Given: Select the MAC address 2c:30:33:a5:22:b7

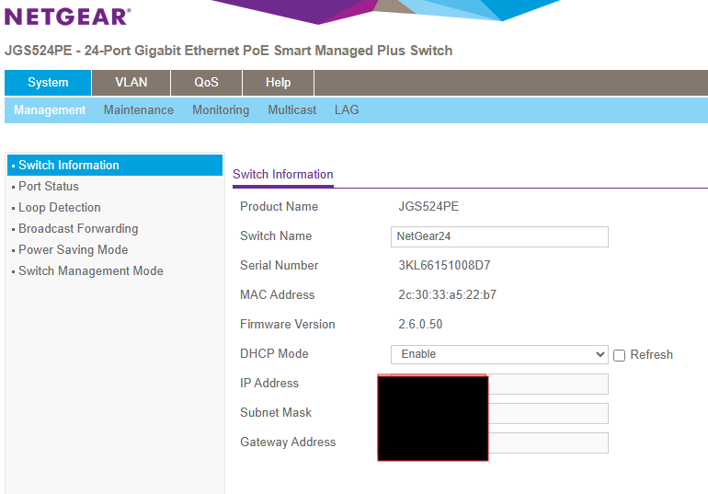Looking at the screenshot, I should click(447, 295).
